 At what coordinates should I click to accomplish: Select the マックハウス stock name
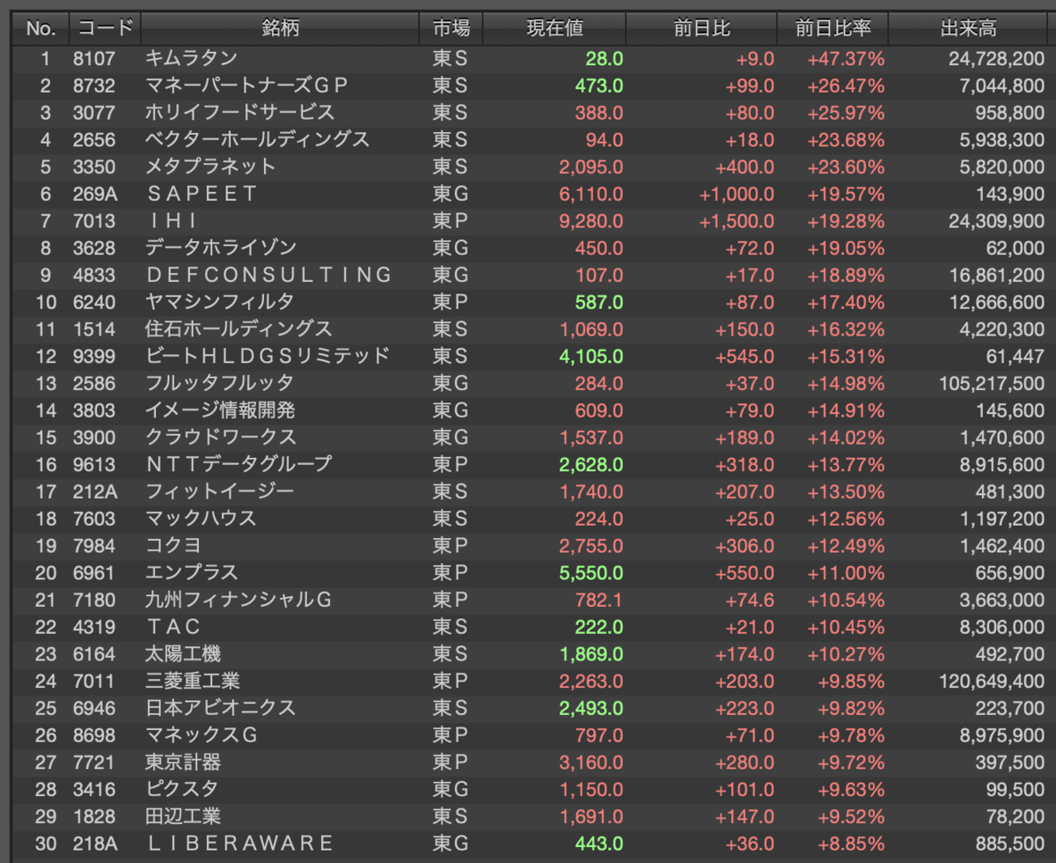click(201, 518)
